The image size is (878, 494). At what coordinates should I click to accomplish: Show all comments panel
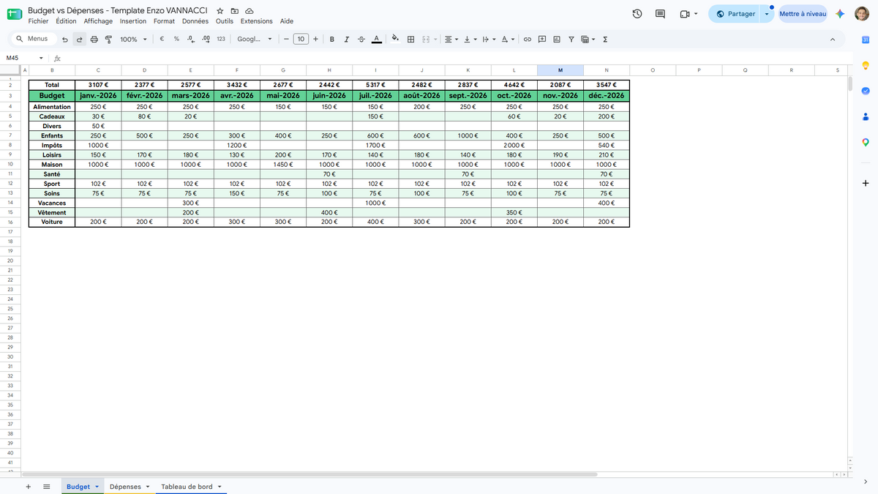click(661, 14)
